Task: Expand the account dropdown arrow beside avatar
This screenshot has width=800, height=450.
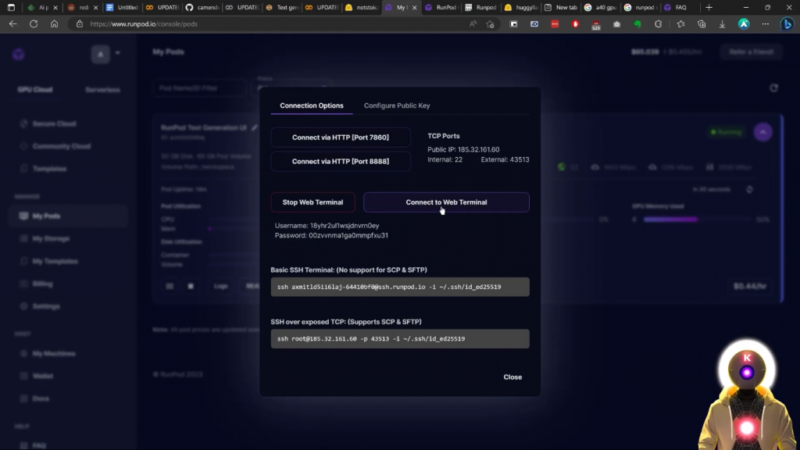Action: click(117, 53)
